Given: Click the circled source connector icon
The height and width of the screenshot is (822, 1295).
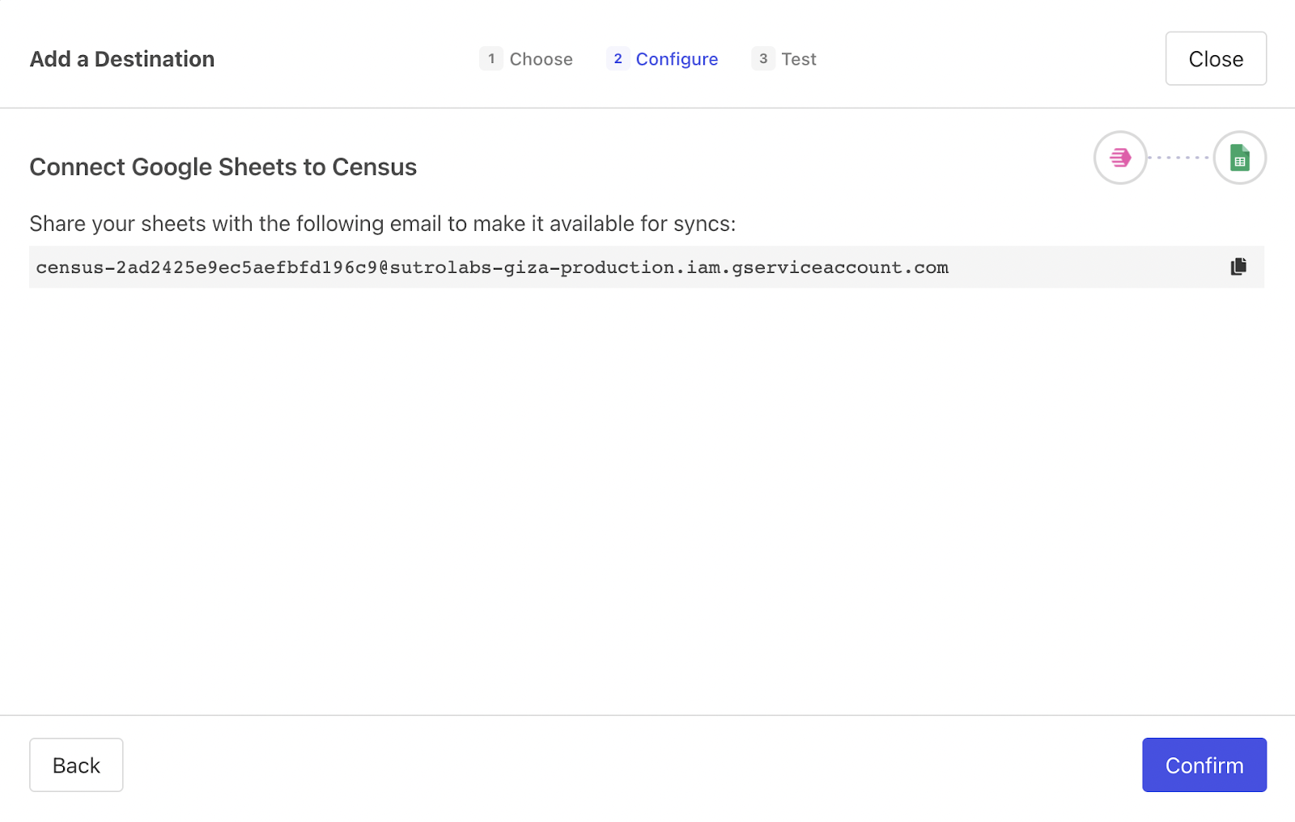Looking at the screenshot, I should [1119, 158].
